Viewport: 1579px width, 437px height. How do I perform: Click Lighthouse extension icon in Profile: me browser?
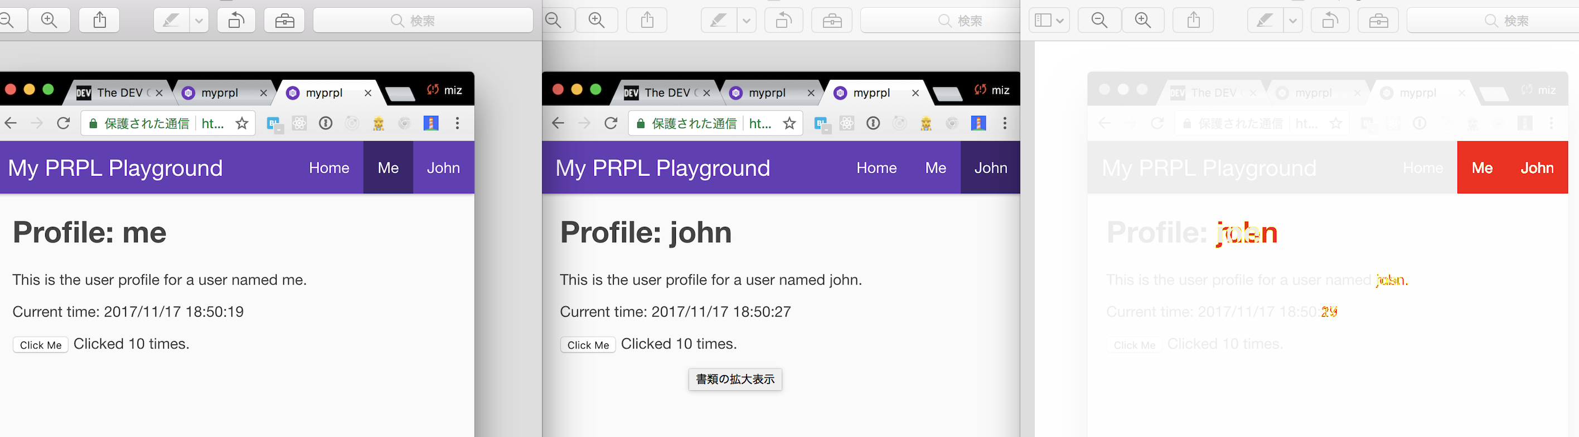point(431,123)
